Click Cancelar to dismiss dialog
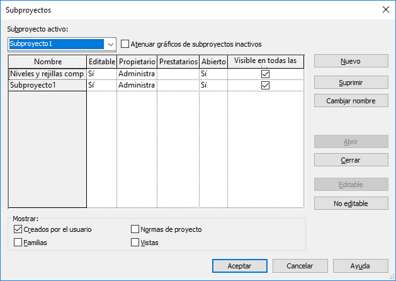396x281 pixels. tap(300, 266)
